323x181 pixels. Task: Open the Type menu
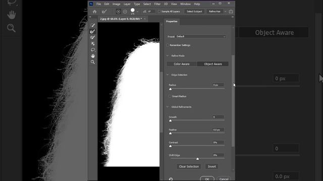137,4
